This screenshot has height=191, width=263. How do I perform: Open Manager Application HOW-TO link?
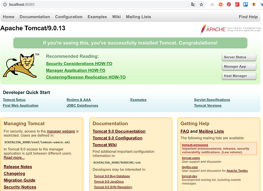tap(76, 70)
